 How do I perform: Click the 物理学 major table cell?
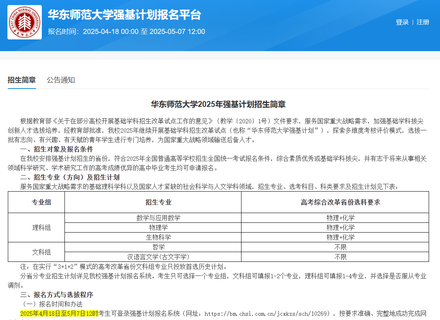153,228
